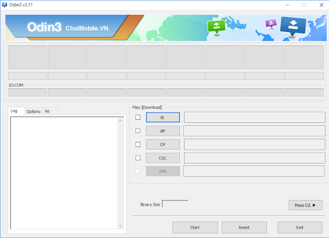Browse for a CP file
Image resolution: width=329 pixels, height=238 pixels.
163,144
